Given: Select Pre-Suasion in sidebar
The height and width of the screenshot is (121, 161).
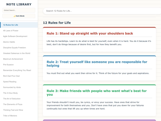Looking at the screenshot, I should click(19, 65).
